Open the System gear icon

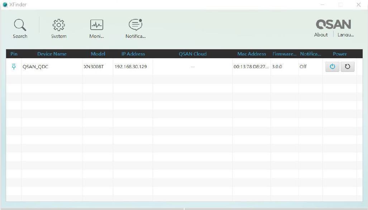(59, 25)
